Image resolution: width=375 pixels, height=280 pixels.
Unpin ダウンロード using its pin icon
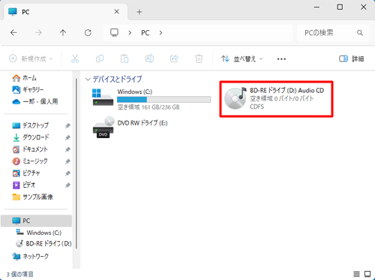(x=67, y=137)
